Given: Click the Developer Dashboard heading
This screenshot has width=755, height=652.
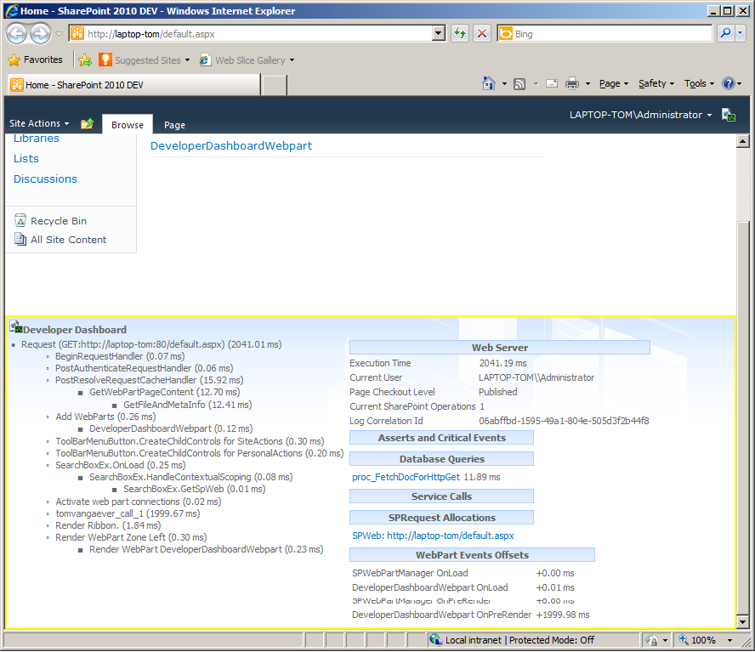Looking at the screenshot, I should [x=75, y=329].
